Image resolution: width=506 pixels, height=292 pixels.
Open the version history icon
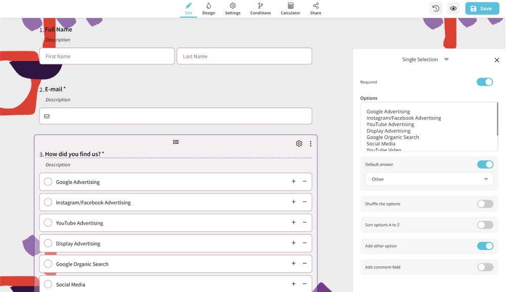(436, 9)
